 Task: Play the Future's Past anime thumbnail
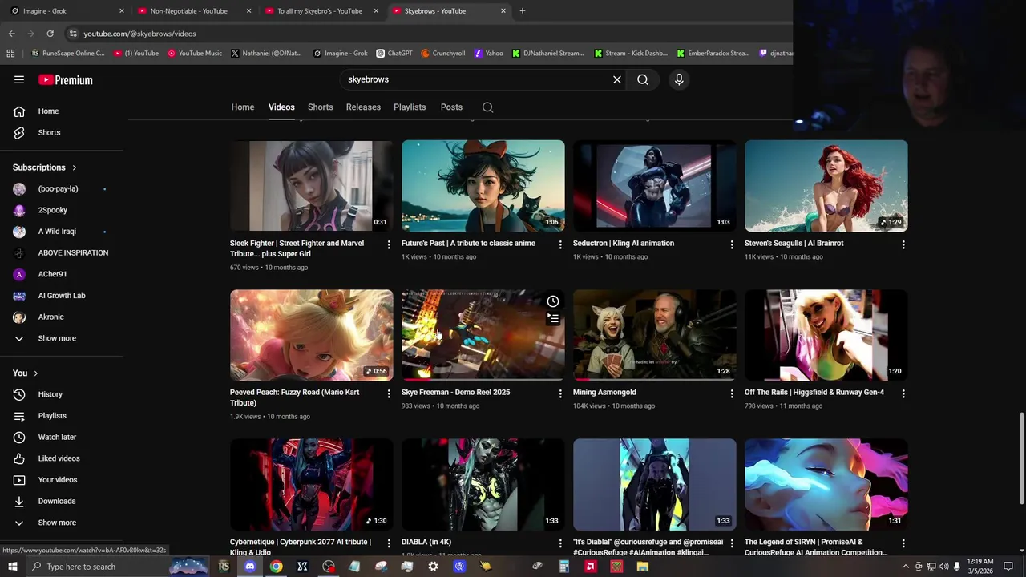(x=483, y=186)
